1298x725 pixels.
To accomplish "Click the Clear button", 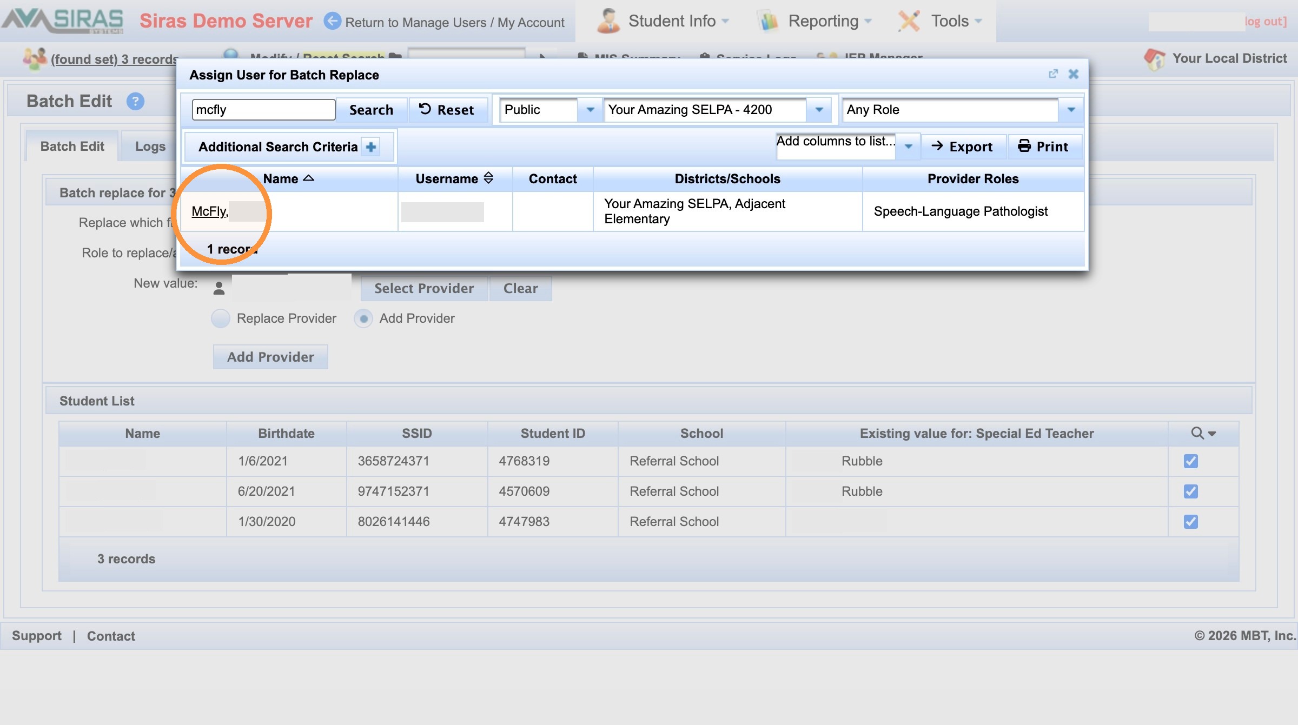I will (521, 288).
